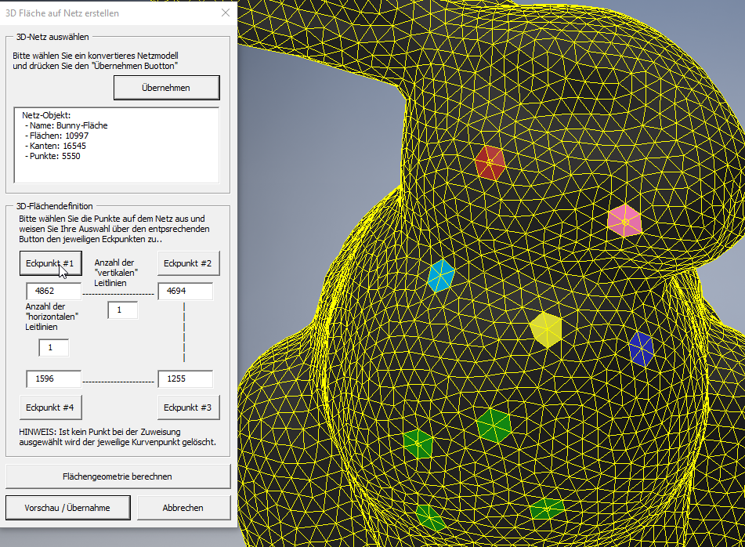Viewport: 745px width, 547px height.
Task: Click the Übernehmen button to apply mesh
Action: click(x=166, y=88)
